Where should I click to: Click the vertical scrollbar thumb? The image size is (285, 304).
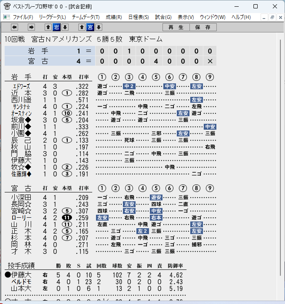(x=280, y=157)
